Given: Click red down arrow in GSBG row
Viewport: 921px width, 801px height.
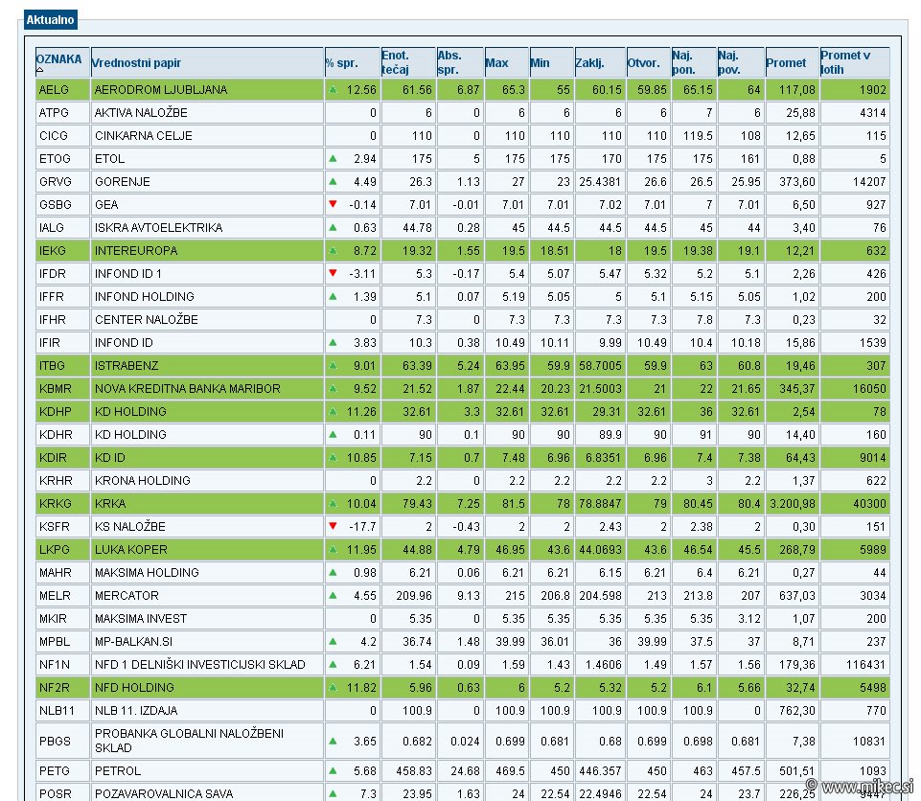Looking at the screenshot, I should [x=334, y=204].
